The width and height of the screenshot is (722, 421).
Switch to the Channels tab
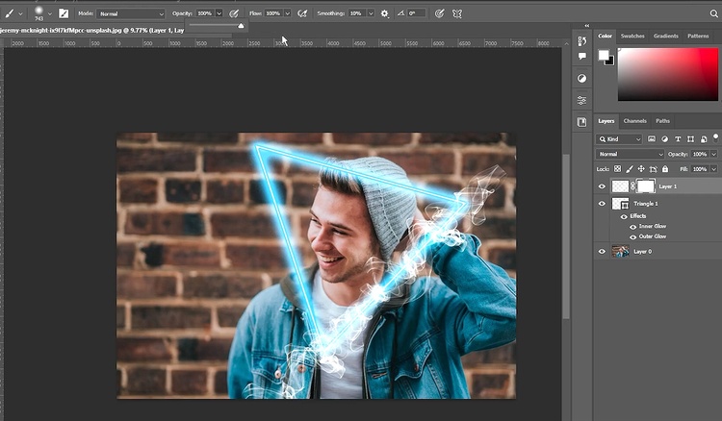pos(634,121)
